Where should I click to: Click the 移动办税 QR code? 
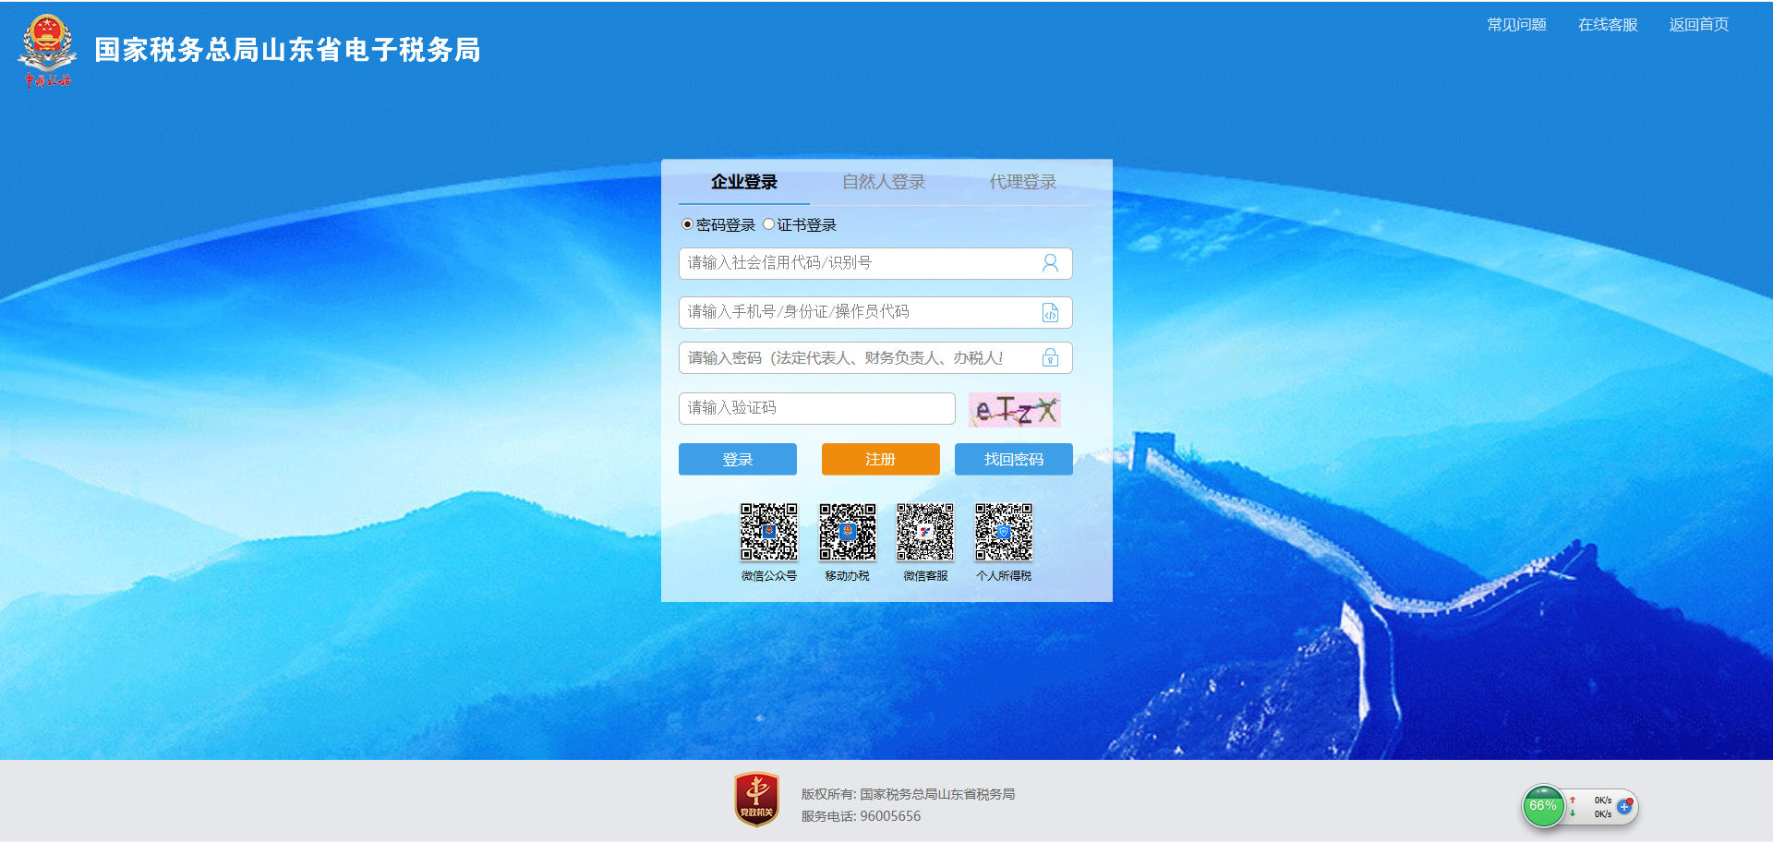(847, 532)
